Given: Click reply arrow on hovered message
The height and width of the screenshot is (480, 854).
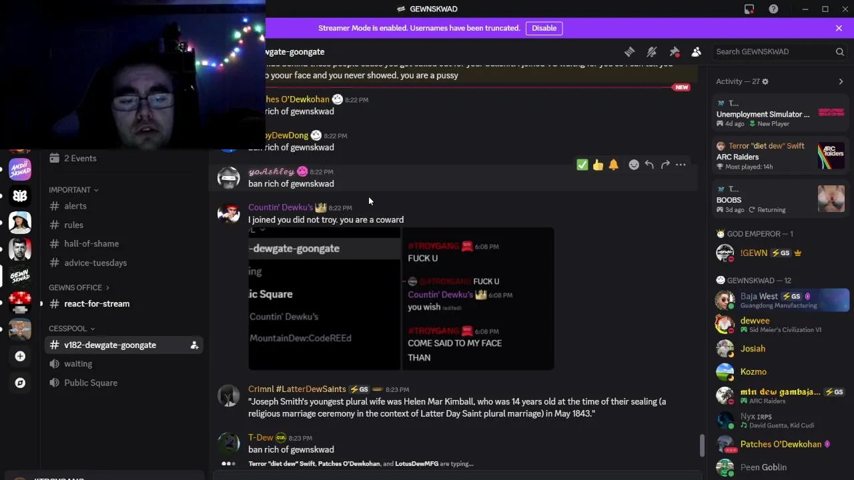Looking at the screenshot, I should 649,165.
